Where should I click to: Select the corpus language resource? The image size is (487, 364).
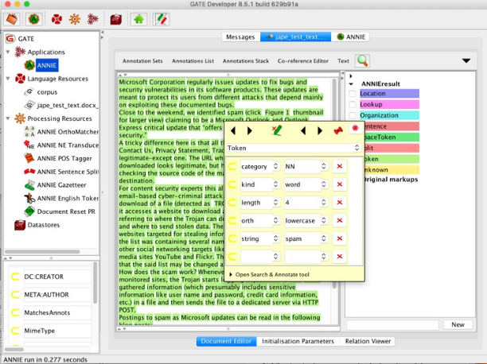point(47,92)
